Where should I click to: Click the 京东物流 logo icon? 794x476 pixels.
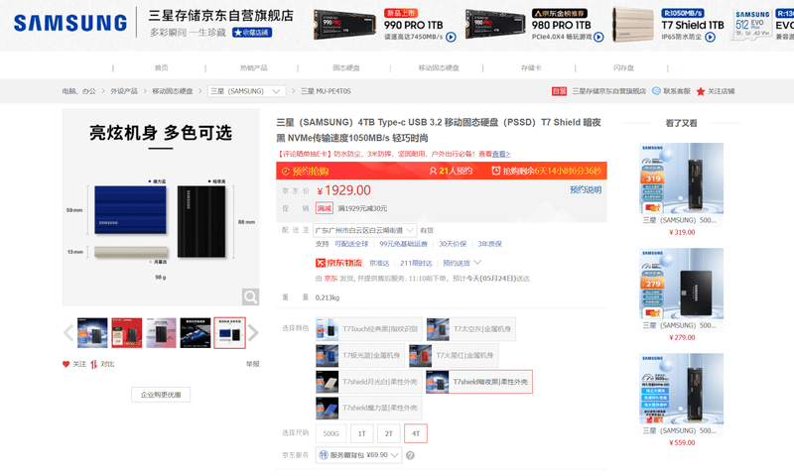pyautogui.click(x=338, y=263)
